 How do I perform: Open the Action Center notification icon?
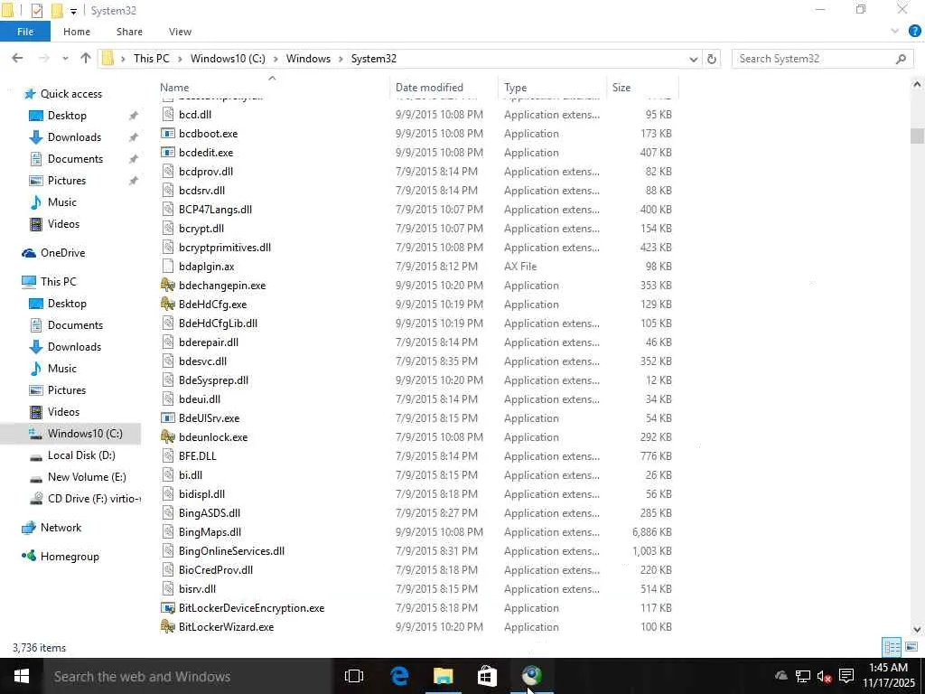point(846,676)
